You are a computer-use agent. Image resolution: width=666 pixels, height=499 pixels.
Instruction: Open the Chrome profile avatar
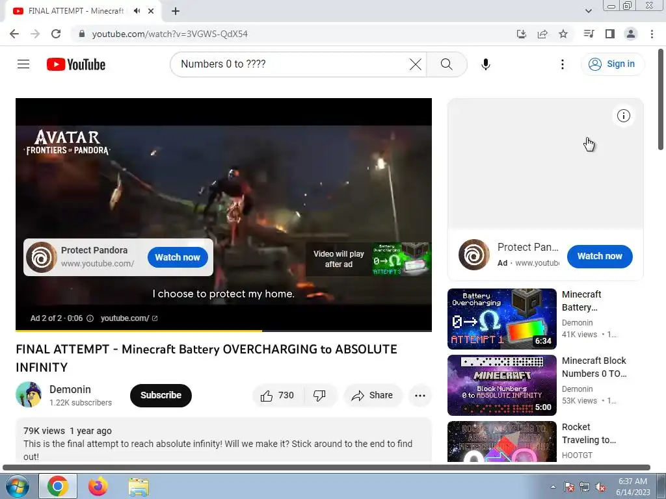[x=631, y=34]
